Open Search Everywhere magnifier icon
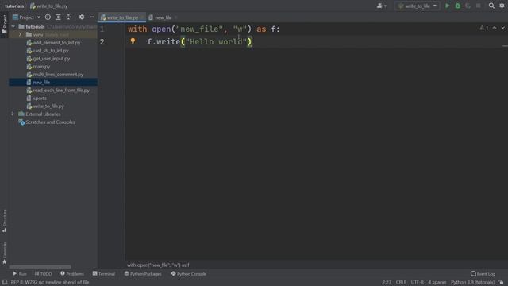Image resolution: width=508 pixels, height=286 pixels. click(491, 6)
